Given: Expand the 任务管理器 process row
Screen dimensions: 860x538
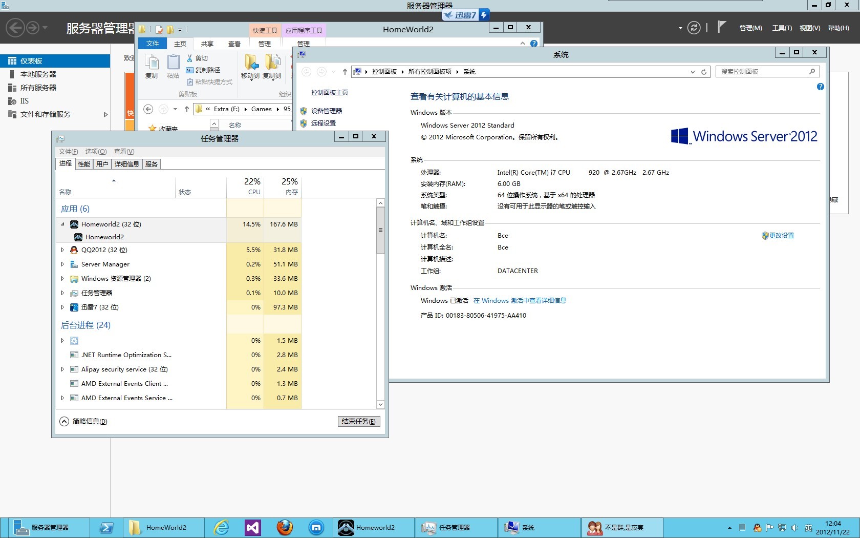Looking at the screenshot, I should click(63, 293).
